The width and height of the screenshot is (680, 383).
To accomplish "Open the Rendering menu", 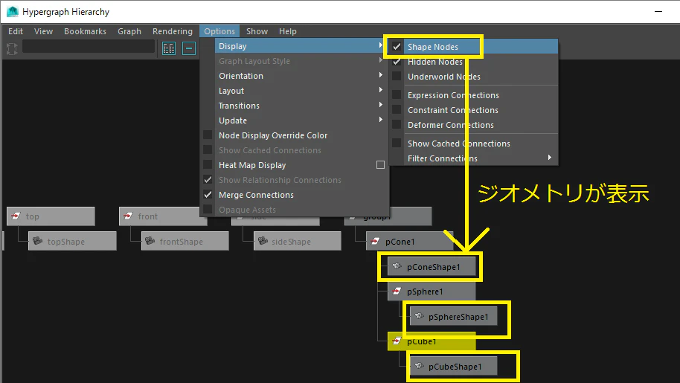I will click(x=172, y=31).
